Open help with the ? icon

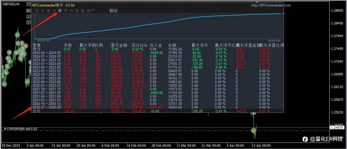[x=29, y=23]
